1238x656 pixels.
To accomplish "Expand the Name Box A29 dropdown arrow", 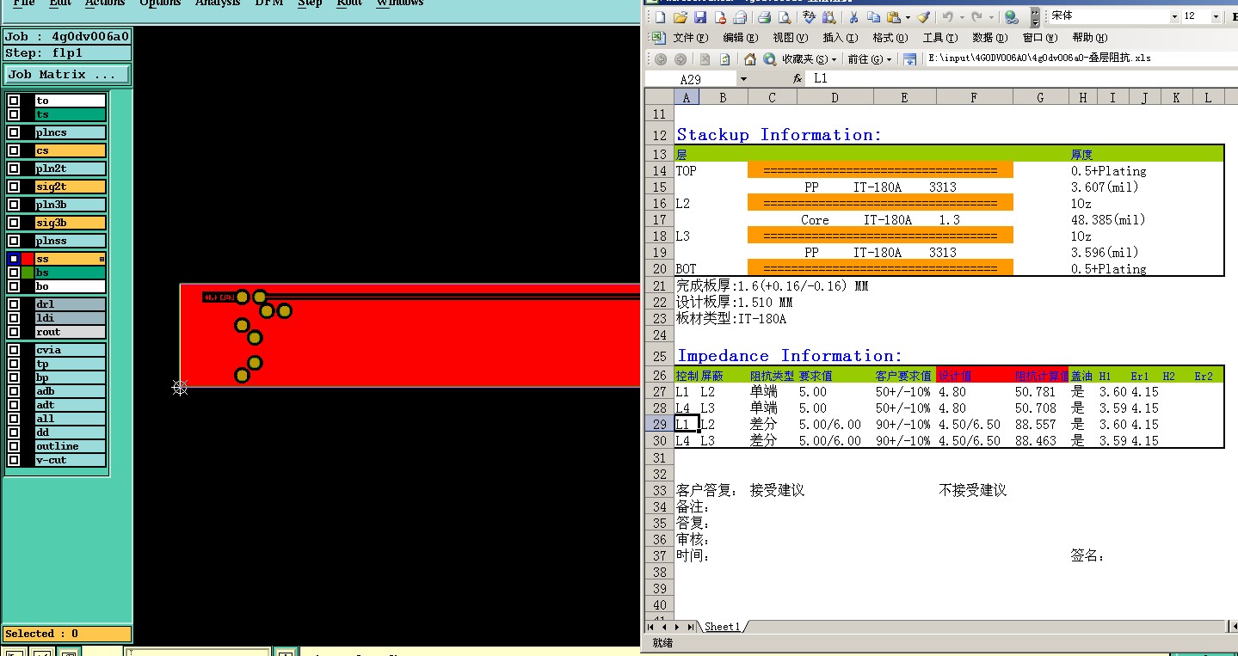I will [742, 79].
